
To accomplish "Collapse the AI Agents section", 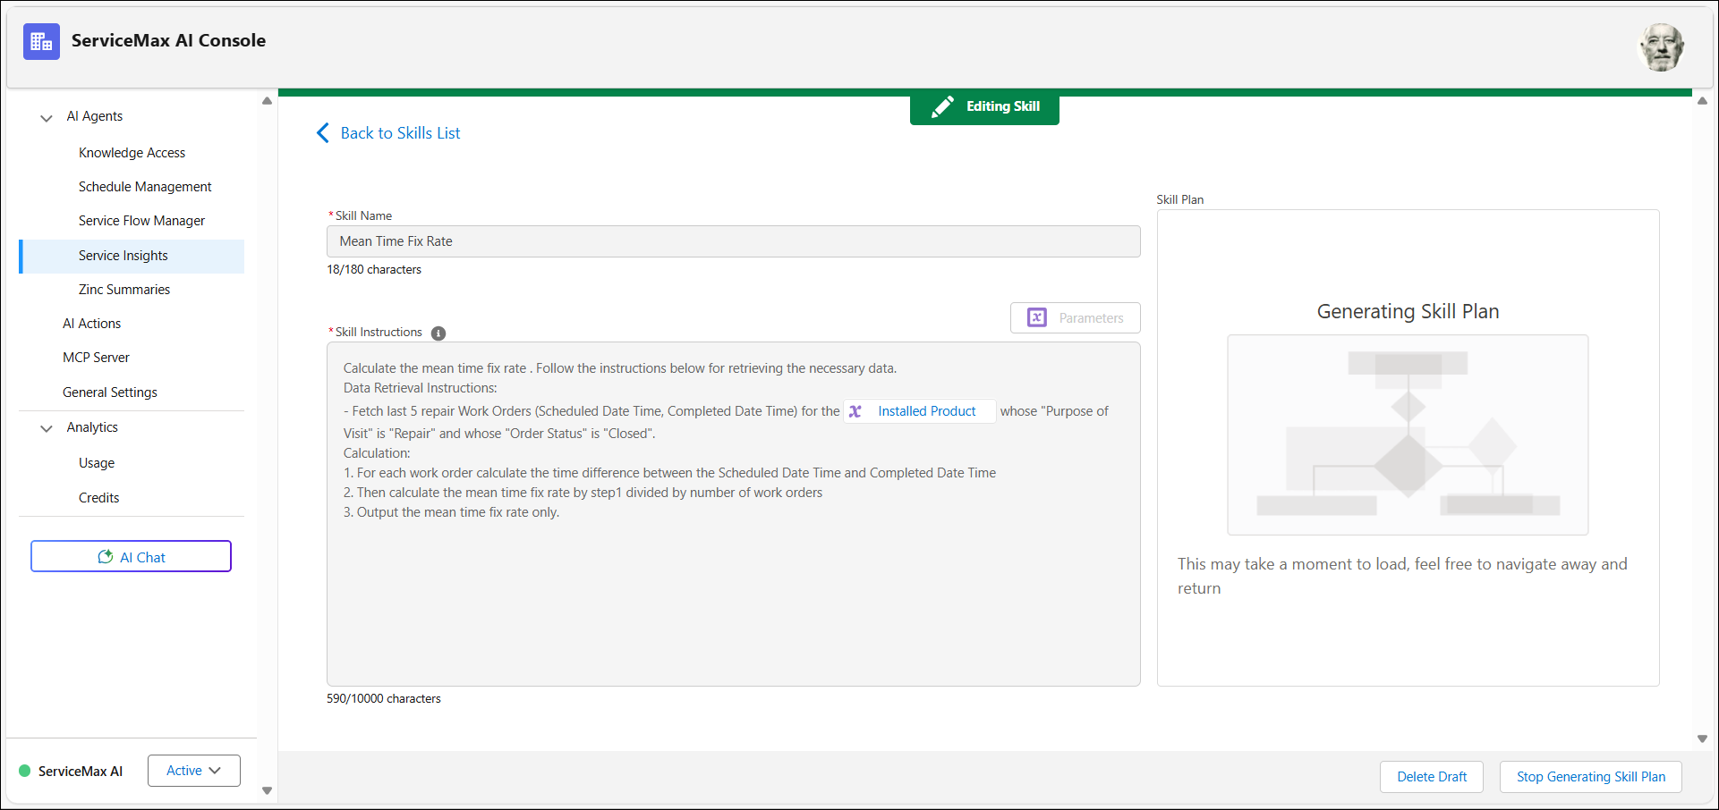I will tap(47, 117).
